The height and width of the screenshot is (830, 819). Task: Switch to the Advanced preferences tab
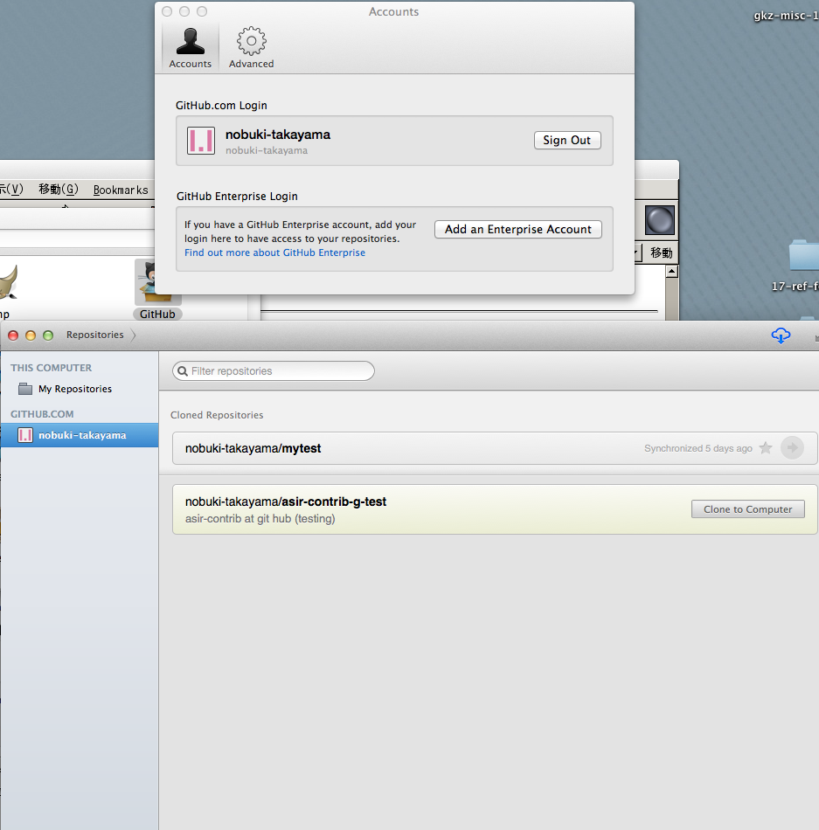tap(251, 48)
